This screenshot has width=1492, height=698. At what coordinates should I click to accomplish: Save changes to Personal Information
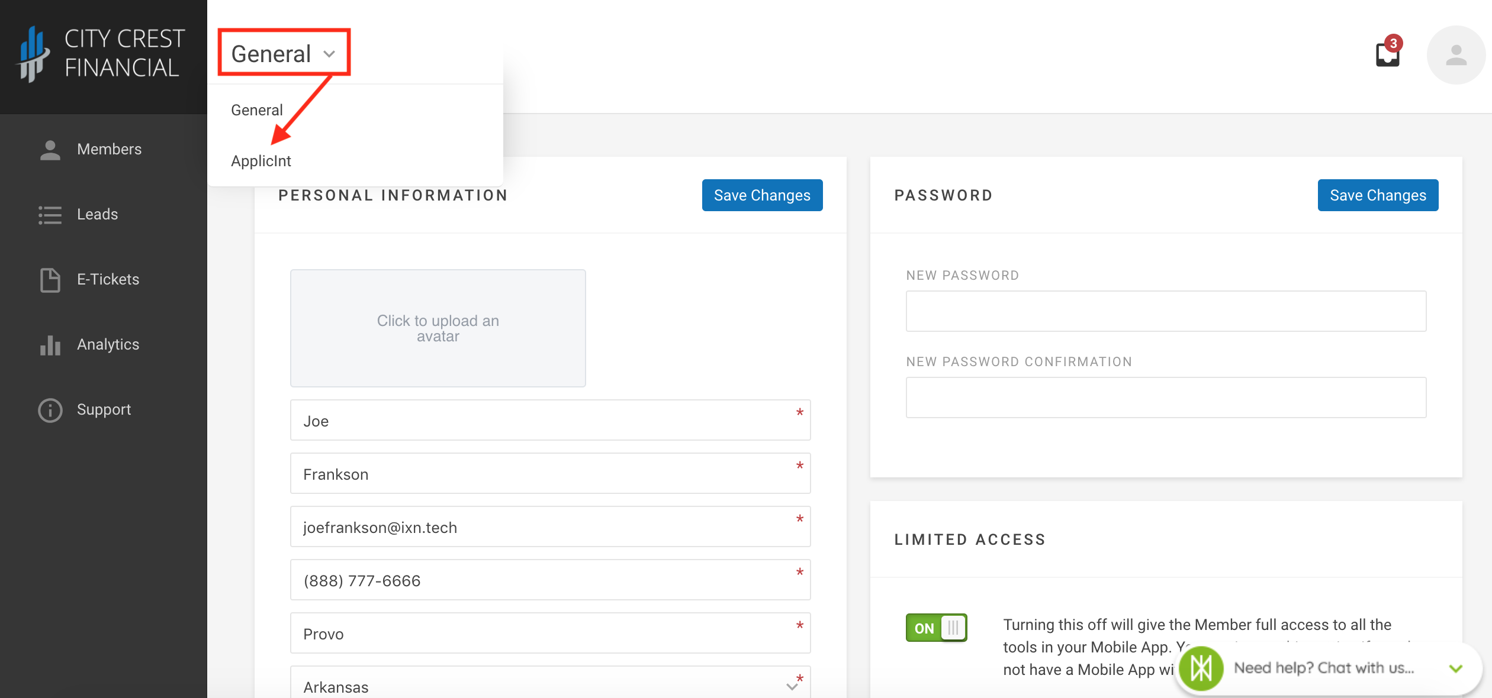pos(762,195)
